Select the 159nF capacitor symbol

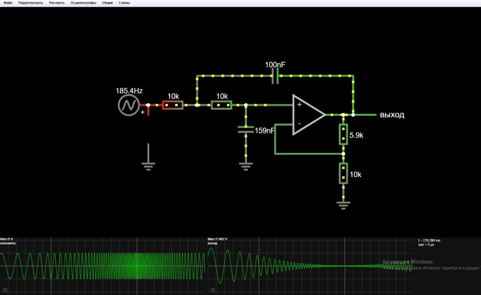(x=246, y=129)
